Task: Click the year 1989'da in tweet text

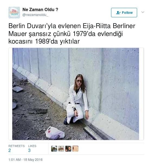Action: tap(46, 41)
